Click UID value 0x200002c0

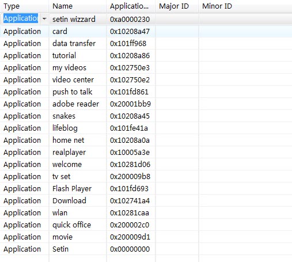pos(130,225)
